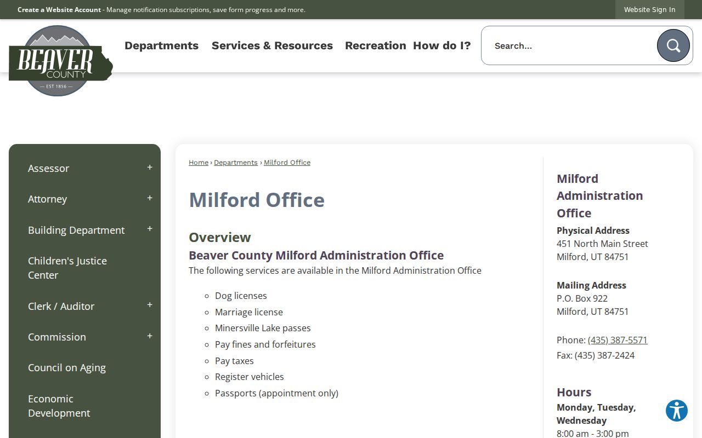Click the 'Pay taxes' list item
This screenshot has width=702, height=438.
coord(234,361)
